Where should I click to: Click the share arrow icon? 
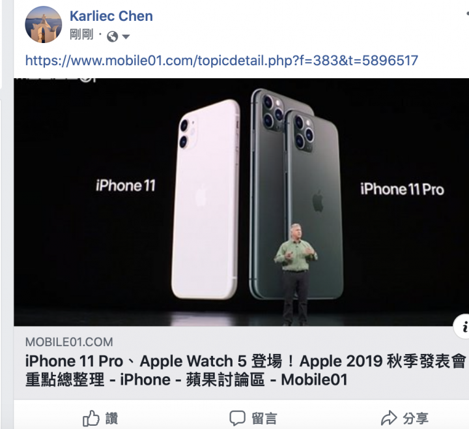tap(389, 418)
